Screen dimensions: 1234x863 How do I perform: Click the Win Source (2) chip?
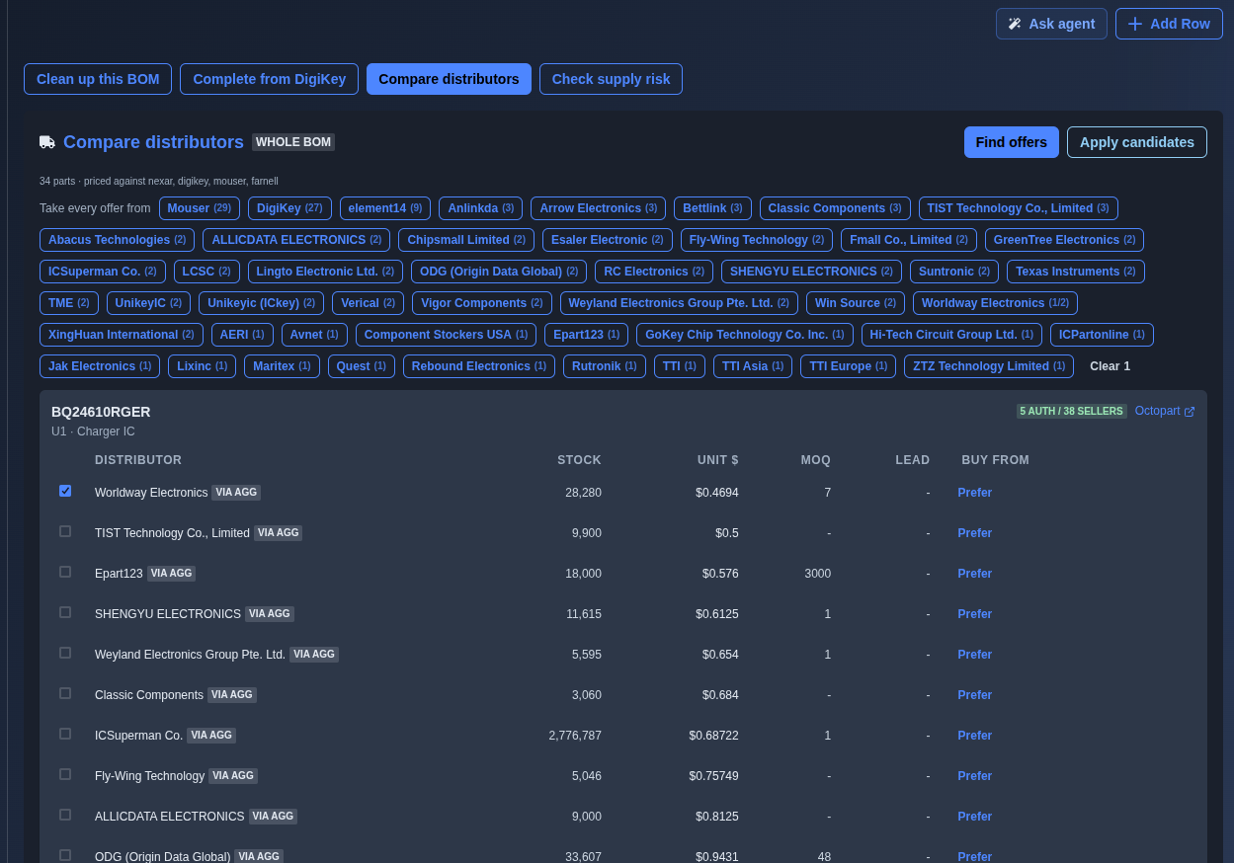856,303
